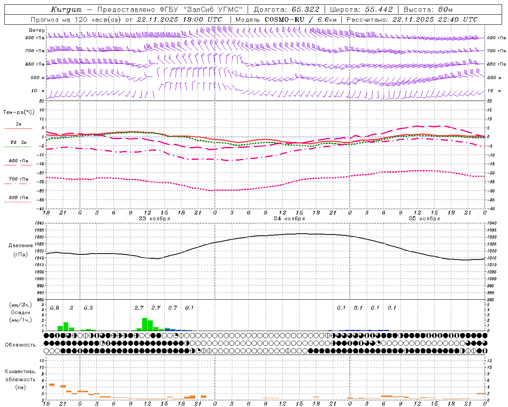Click the Kurgan station title
The image size is (508, 407).
tap(66, 10)
